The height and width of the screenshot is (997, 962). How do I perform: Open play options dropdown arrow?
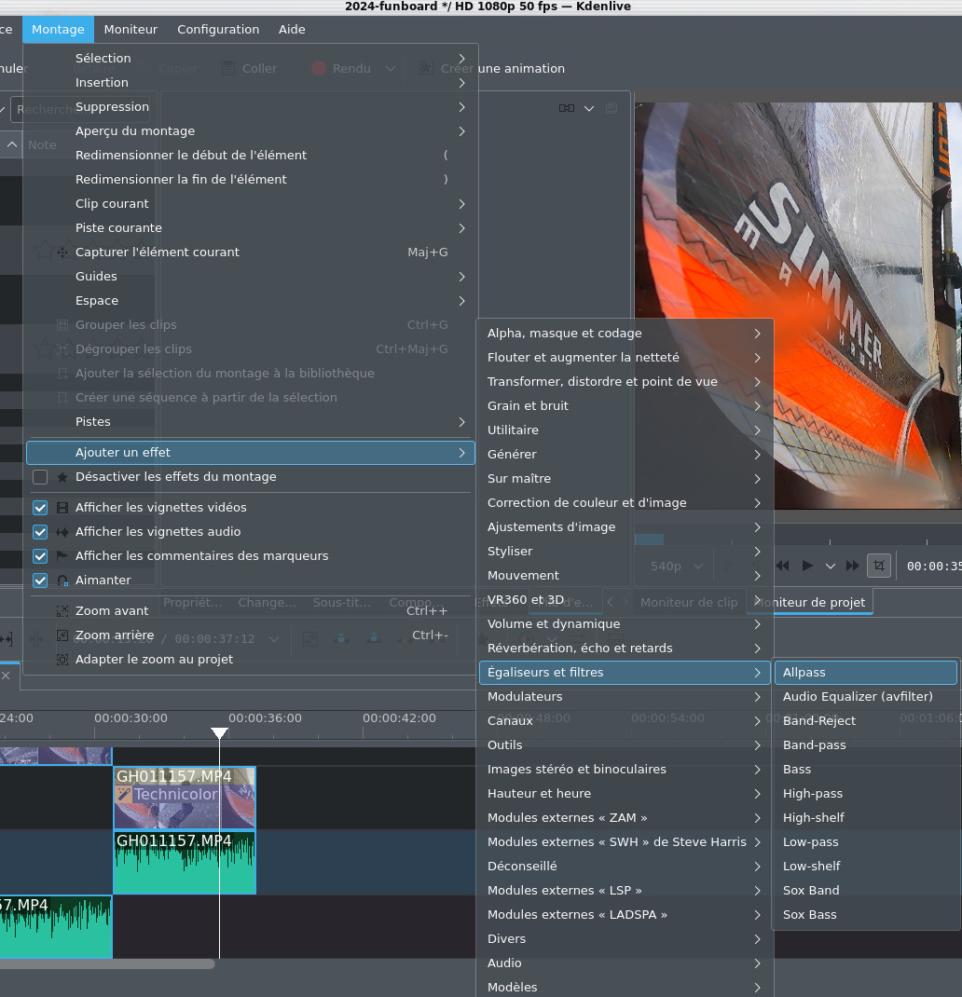(x=831, y=566)
